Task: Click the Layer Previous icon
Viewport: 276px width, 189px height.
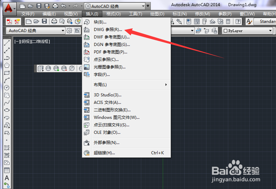Action: [x=206, y=31]
